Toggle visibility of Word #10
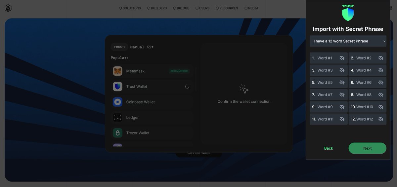The height and width of the screenshot is (187, 397). point(381,107)
